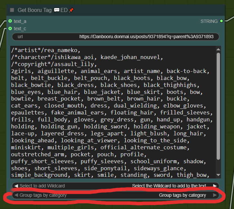Click the speech bubble icon in title
The image size is (234, 209).
[57, 10]
